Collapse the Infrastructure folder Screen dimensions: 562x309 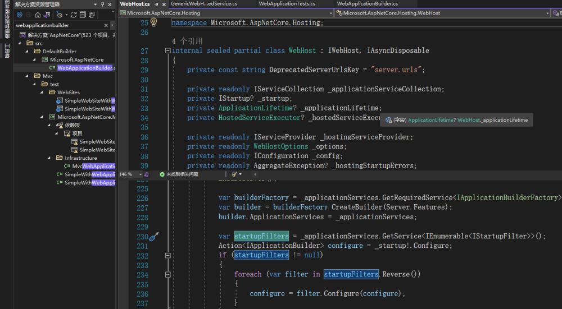coord(49,158)
